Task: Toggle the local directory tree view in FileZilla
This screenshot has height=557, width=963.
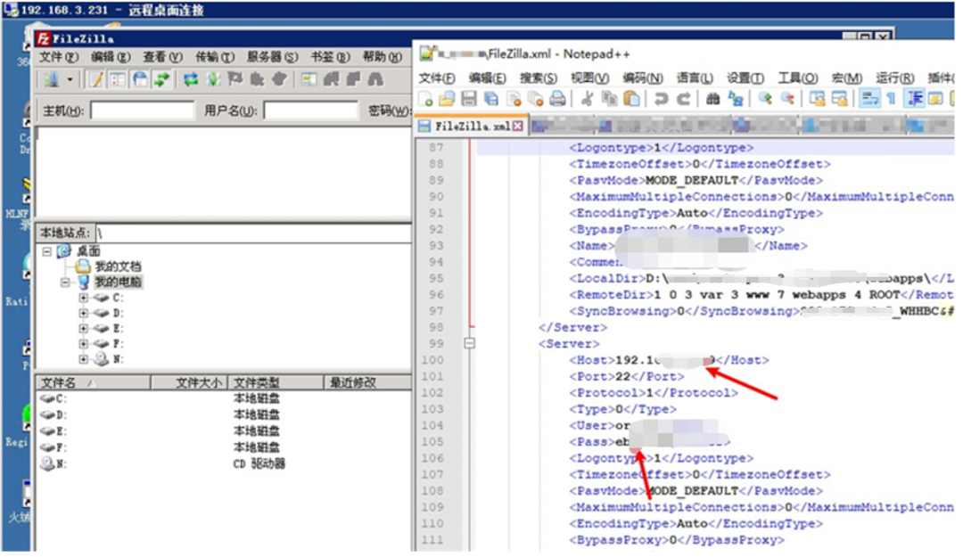Action: tap(118, 79)
